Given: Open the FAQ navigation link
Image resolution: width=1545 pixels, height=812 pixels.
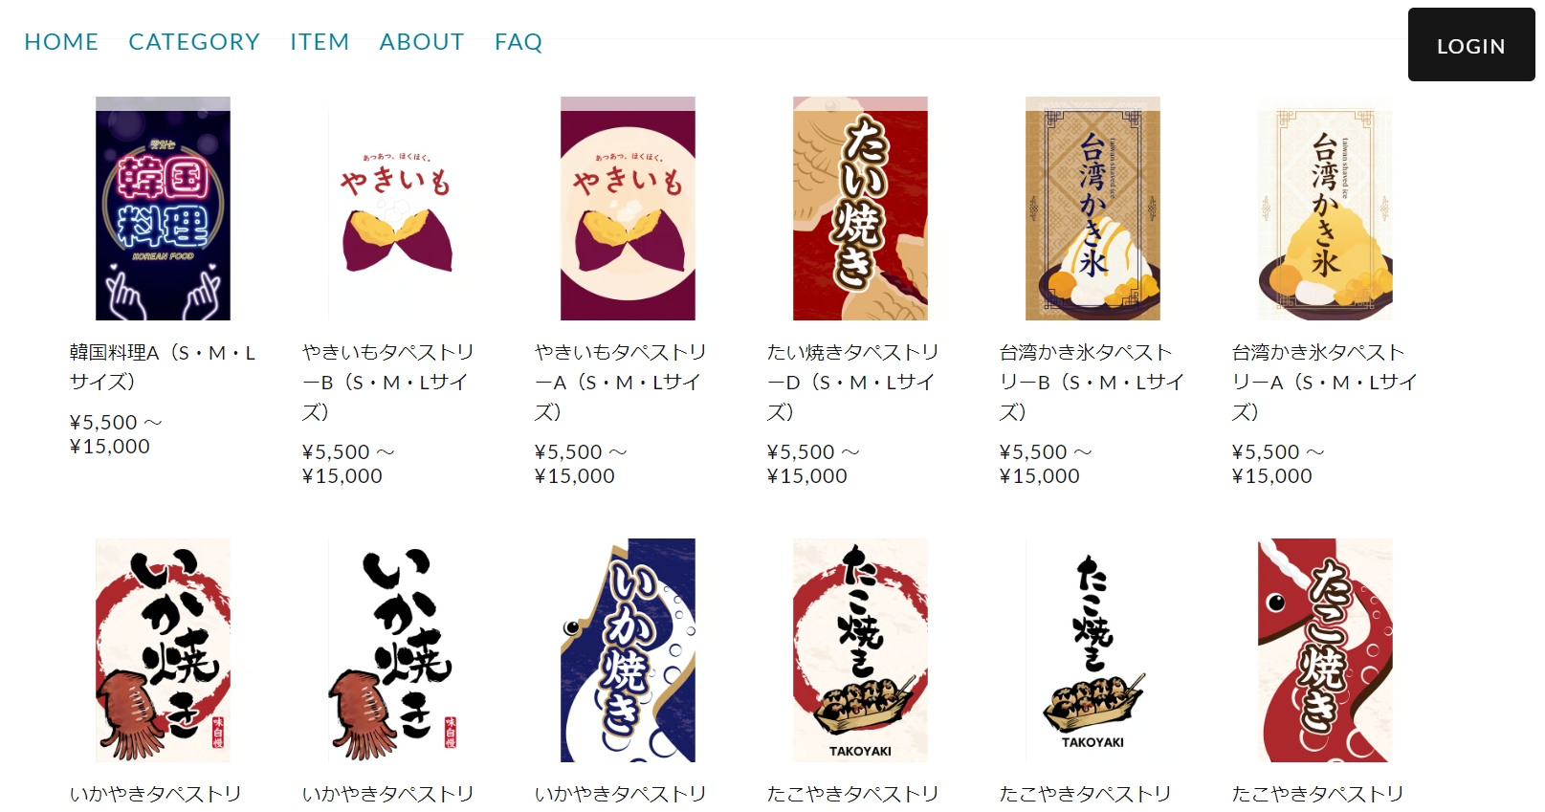Looking at the screenshot, I should 519,42.
